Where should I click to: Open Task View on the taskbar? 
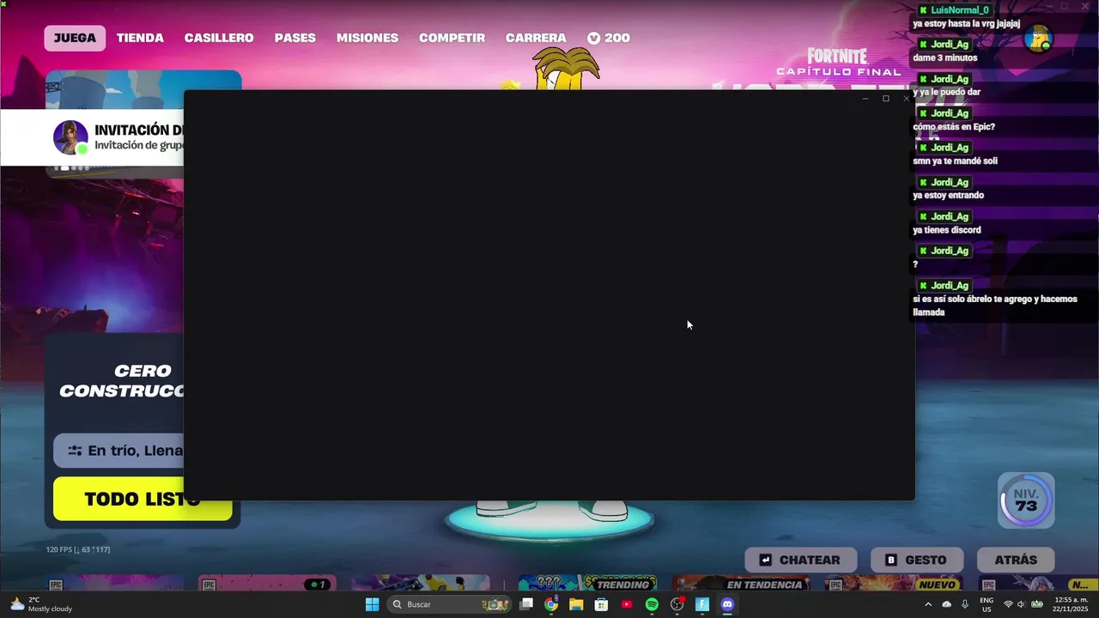click(x=526, y=604)
